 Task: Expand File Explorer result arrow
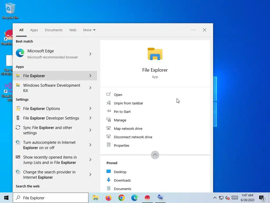(x=90, y=76)
